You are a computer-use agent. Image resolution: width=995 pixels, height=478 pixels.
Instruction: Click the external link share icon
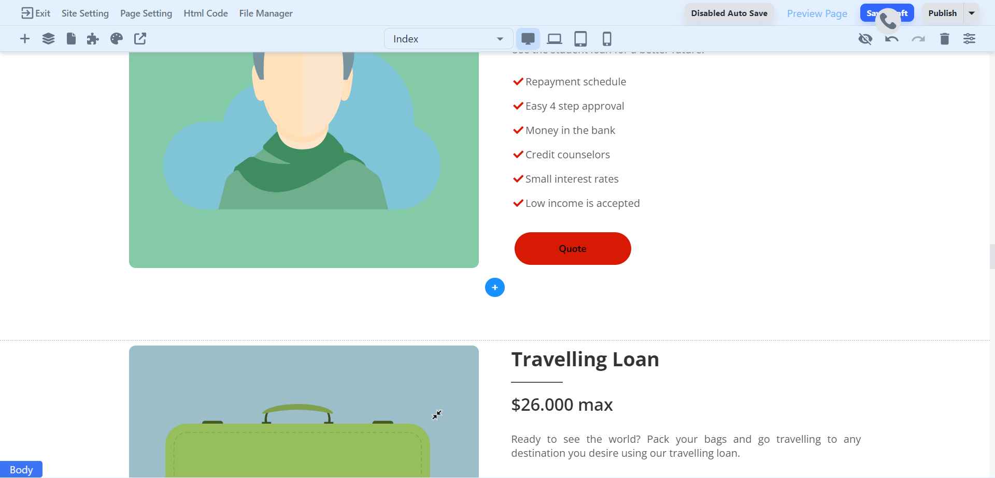(x=139, y=38)
